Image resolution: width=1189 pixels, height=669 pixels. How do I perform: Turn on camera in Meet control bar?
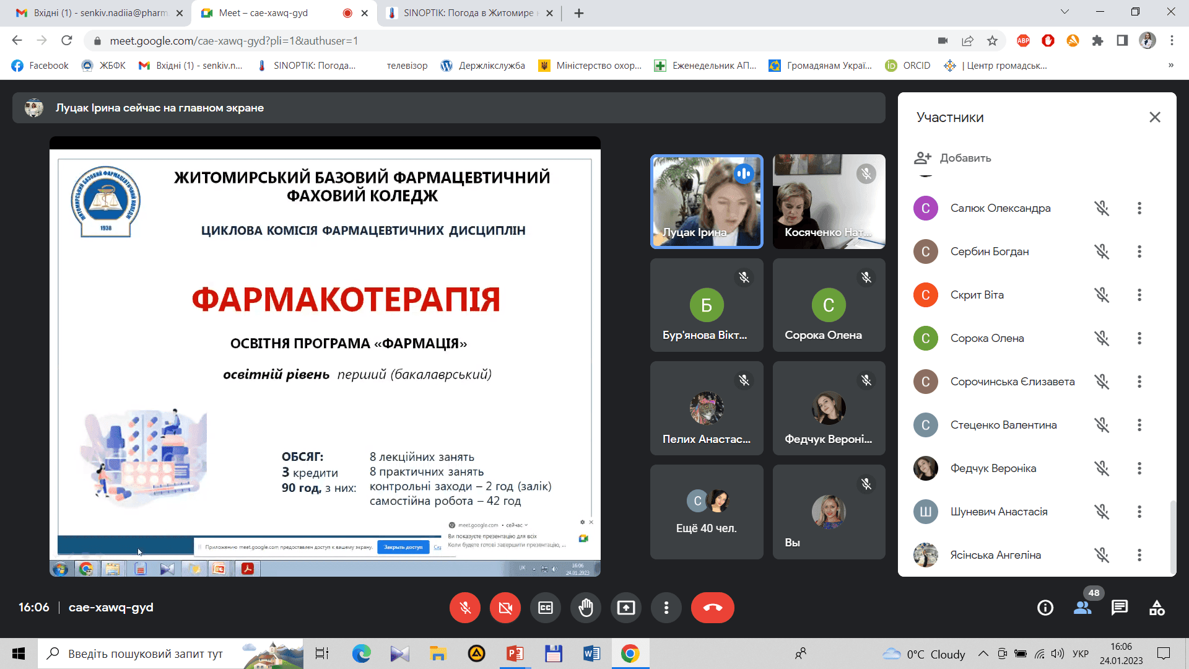coord(505,608)
